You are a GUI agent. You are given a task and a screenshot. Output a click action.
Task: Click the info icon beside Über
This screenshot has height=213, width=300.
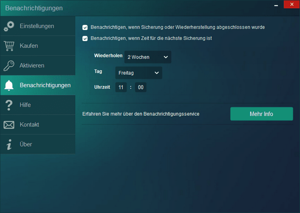click(9, 144)
